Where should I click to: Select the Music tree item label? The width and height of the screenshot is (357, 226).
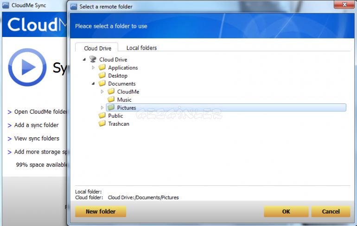(124, 100)
